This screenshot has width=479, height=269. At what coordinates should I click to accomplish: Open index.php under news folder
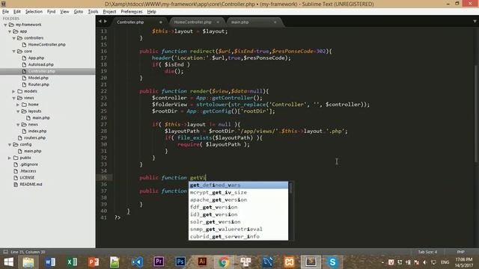pos(37,132)
